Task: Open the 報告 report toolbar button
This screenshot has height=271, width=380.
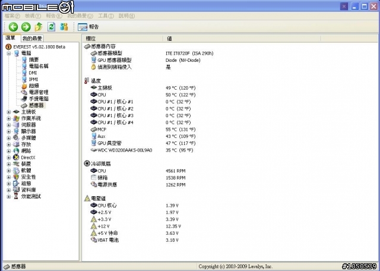Action: point(88,27)
